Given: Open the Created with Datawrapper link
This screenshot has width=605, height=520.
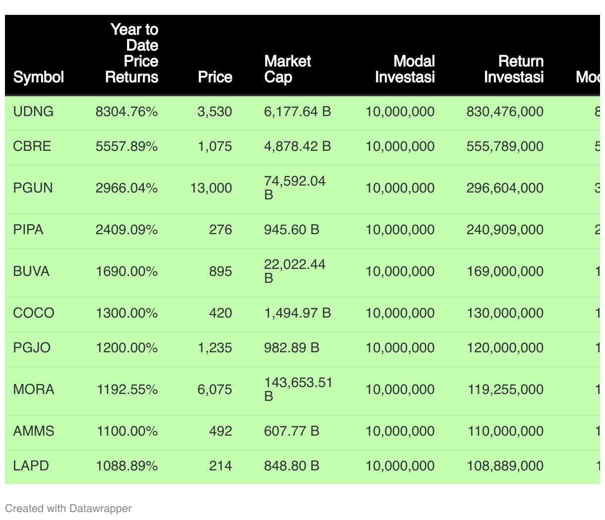Looking at the screenshot, I should (x=68, y=508).
